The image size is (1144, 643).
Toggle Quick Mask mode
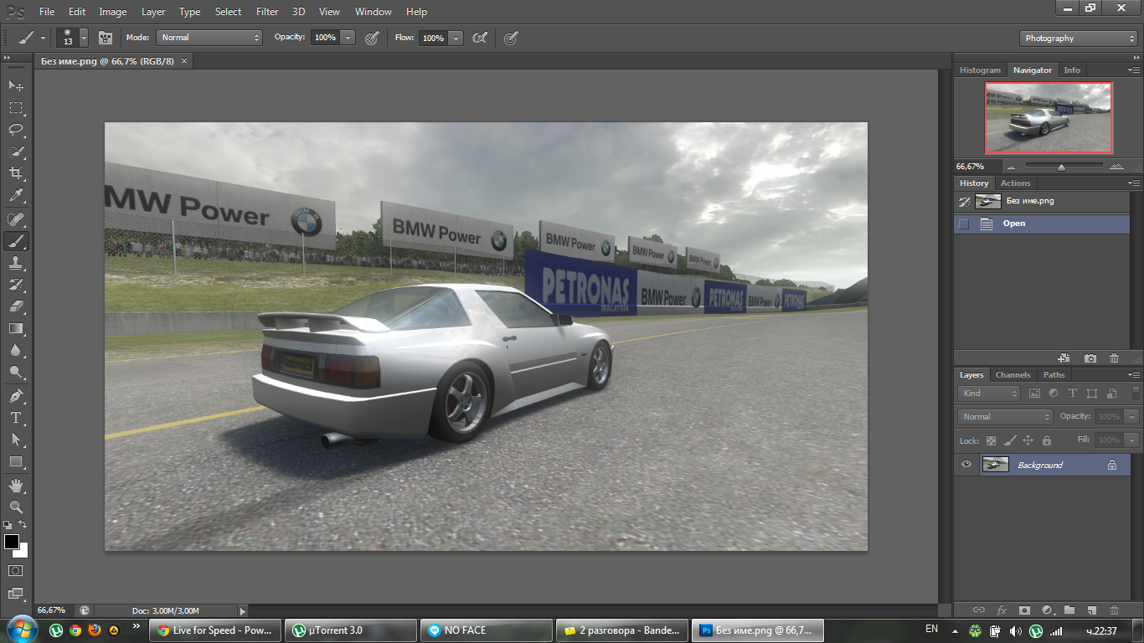point(16,570)
